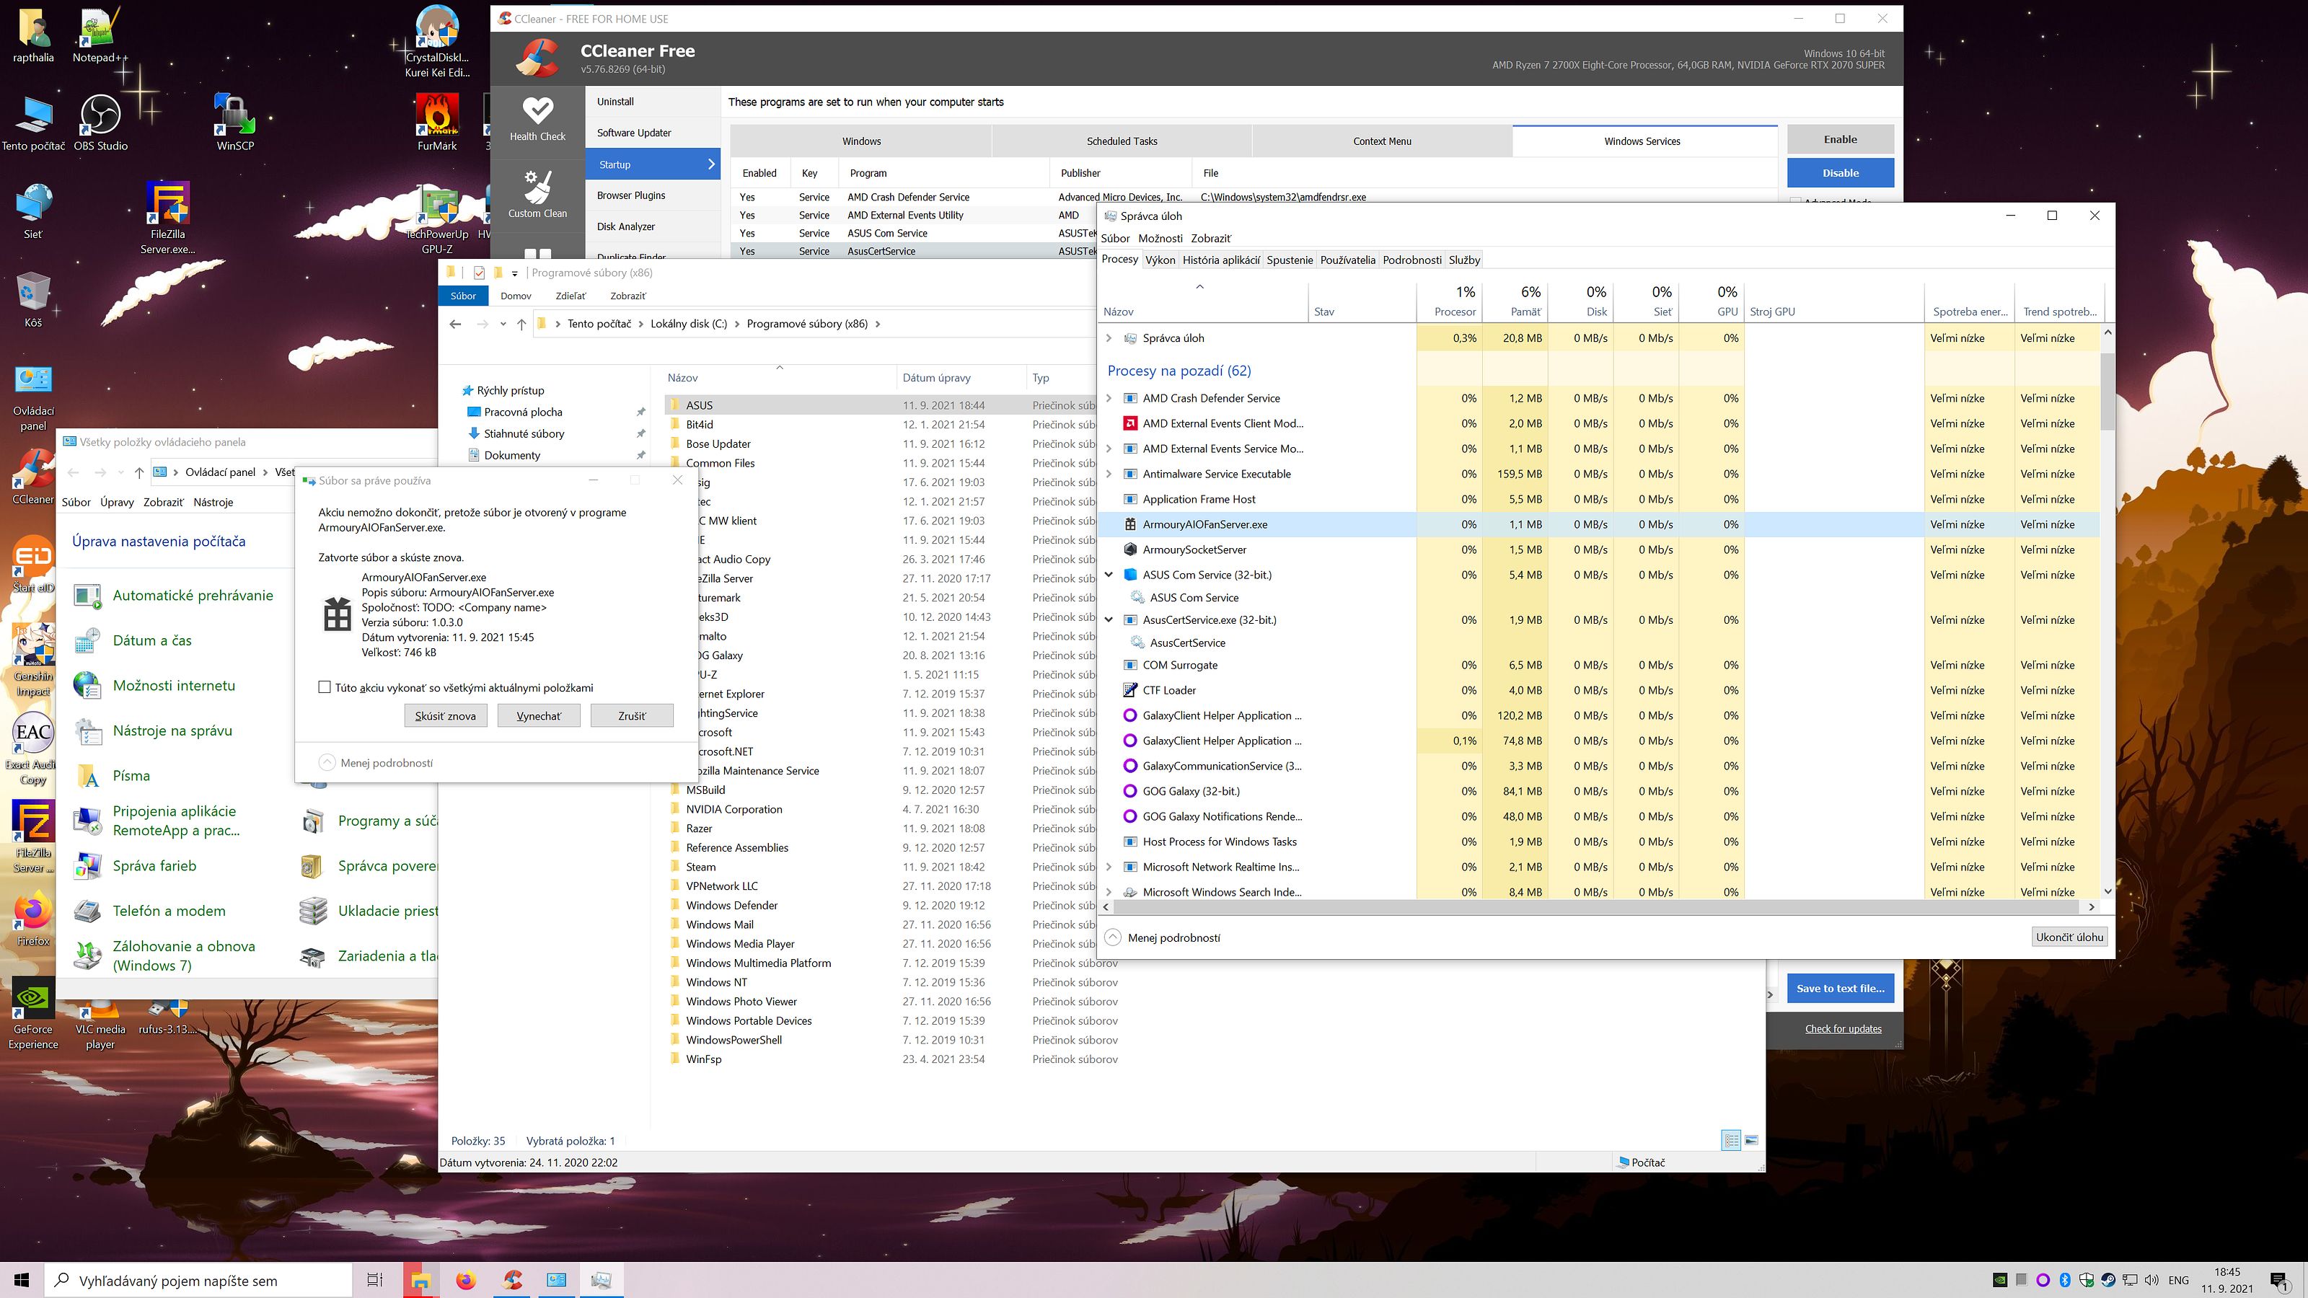Open FileZilla Server.exe desktop icon
The height and width of the screenshot is (1298, 2308).
(167, 218)
